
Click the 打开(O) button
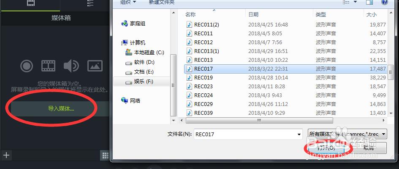pyautogui.click(x=324, y=148)
